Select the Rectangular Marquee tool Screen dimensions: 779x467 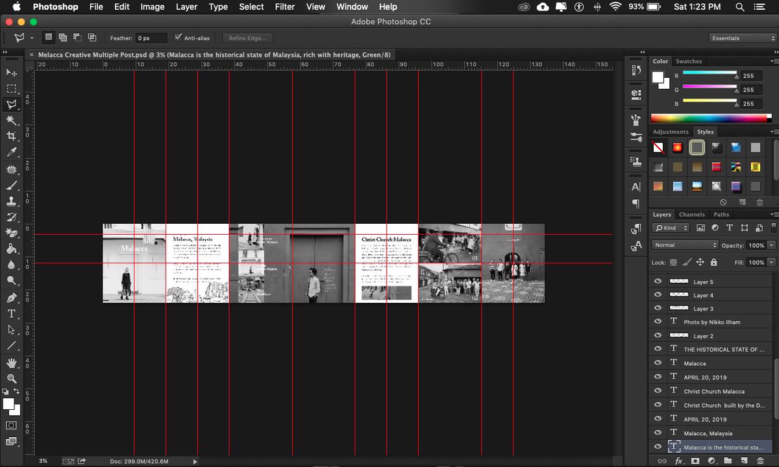pyautogui.click(x=12, y=88)
